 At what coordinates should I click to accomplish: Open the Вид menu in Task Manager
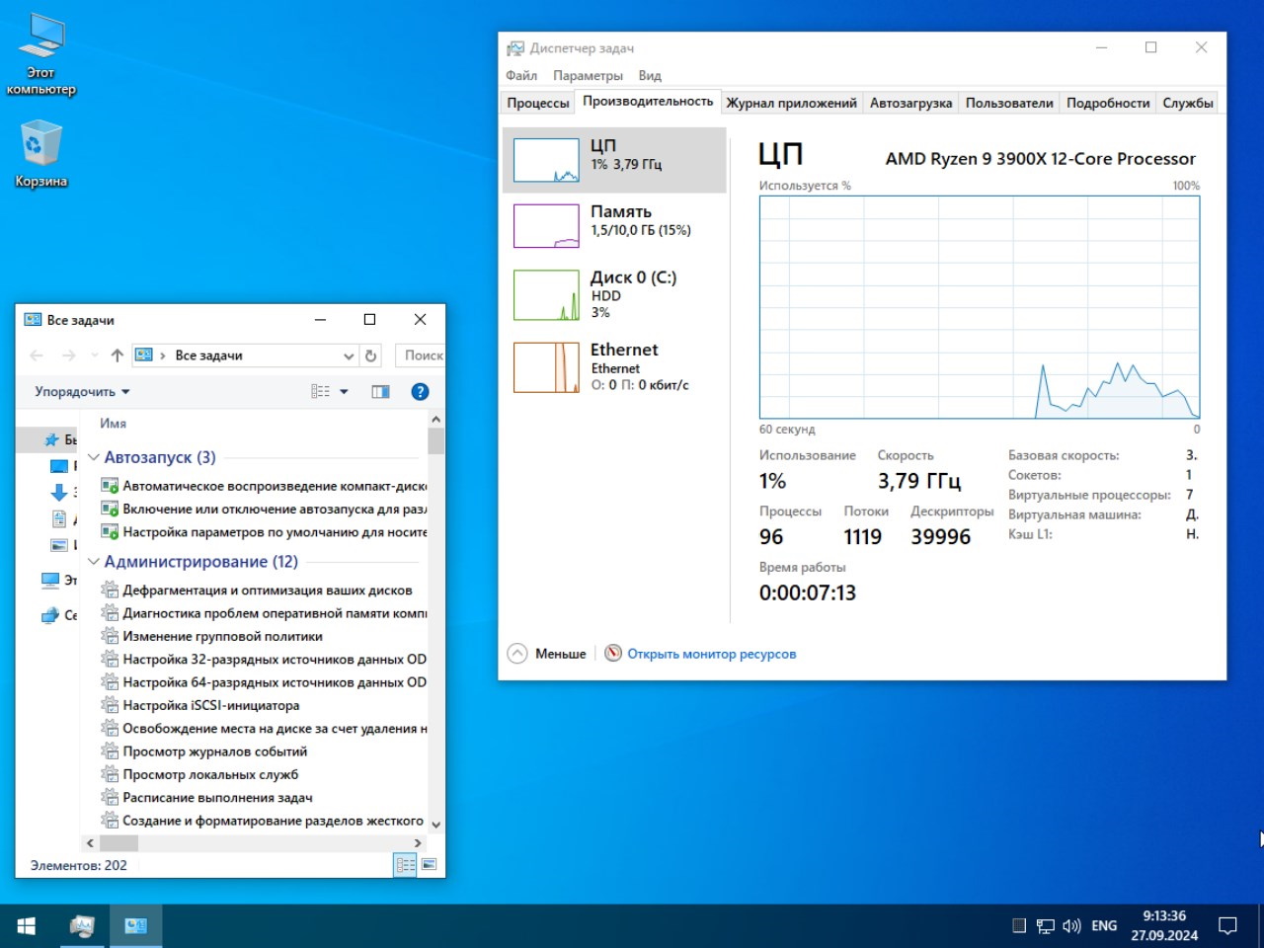pos(650,76)
